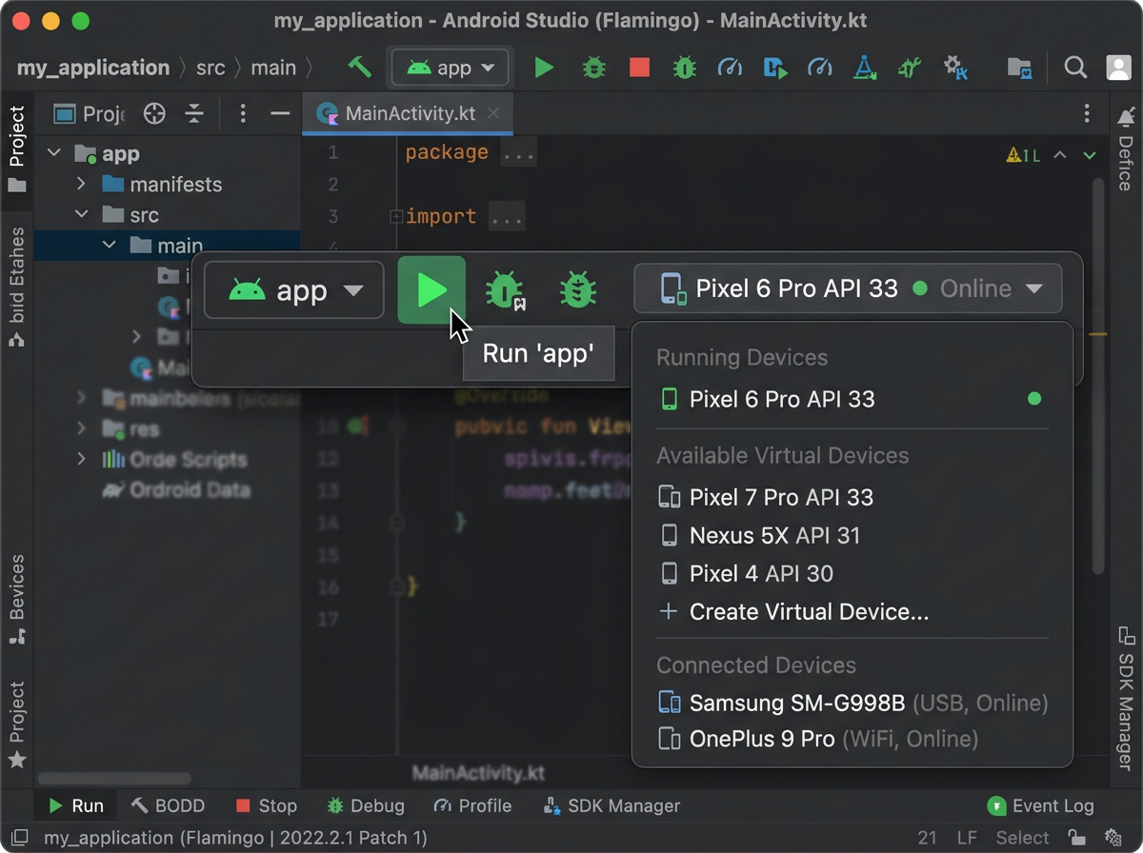
Task: Click the crosshair locate icon in the Project panel
Action: pos(154,114)
